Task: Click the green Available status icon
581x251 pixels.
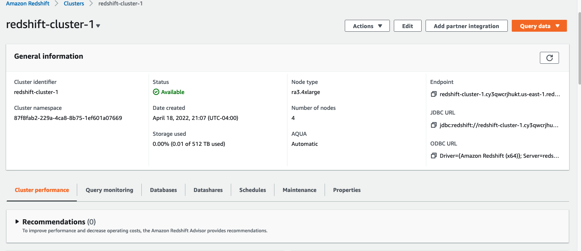Action: (x=156, y=92)
